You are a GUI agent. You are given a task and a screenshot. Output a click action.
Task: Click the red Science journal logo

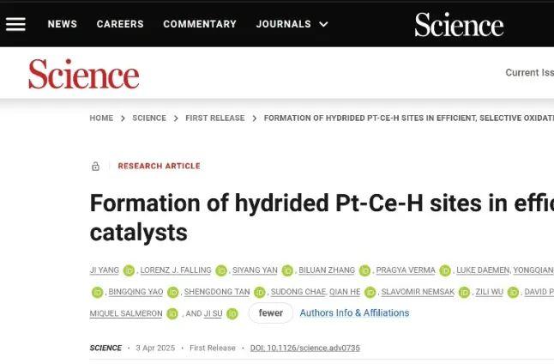click(84, 74)
